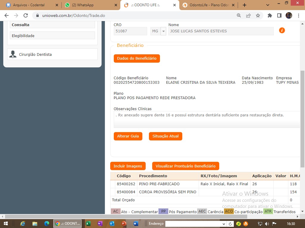The image size is (305, 228).
Task: Open Chrome side panel icon
Action: (x=279, y=15)
